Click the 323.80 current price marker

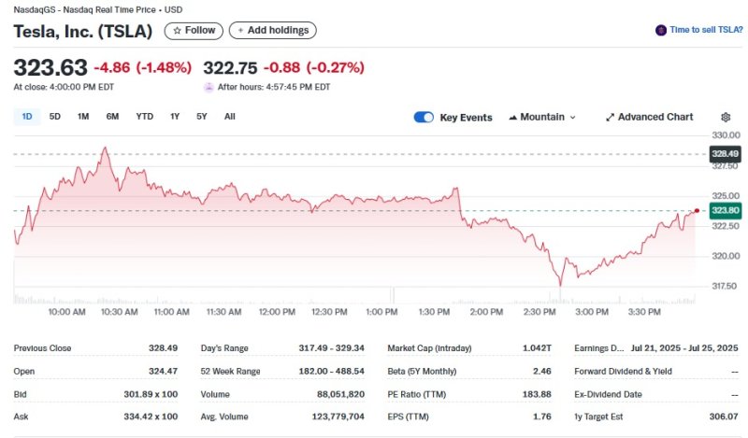[726, 211]
